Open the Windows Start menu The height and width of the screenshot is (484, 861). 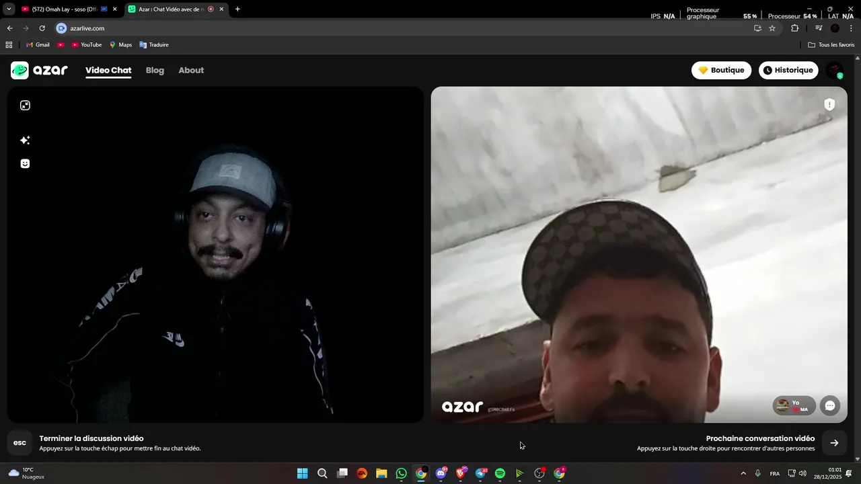point(302,473)
